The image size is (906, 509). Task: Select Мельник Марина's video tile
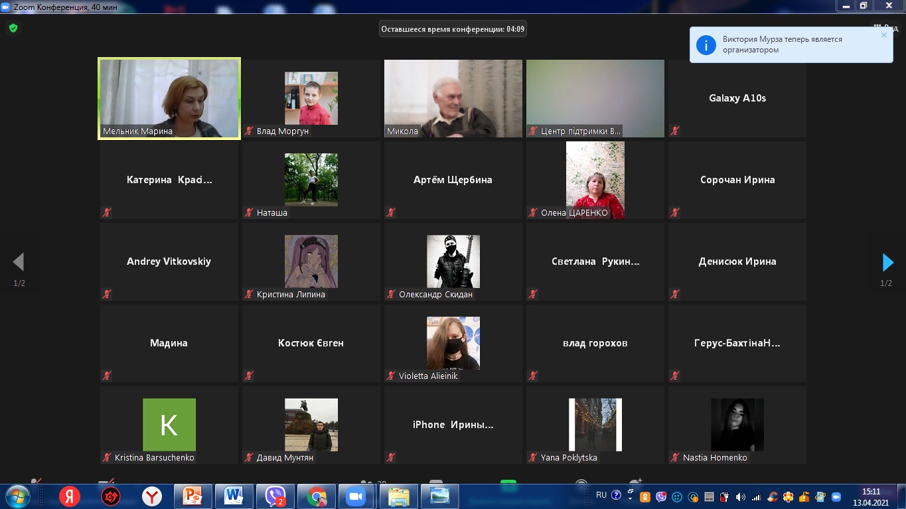169,98
